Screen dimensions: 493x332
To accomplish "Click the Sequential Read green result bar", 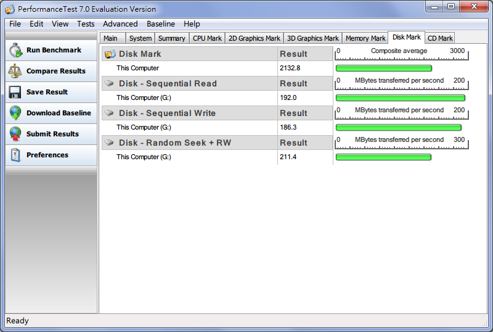I will [400, 98].
